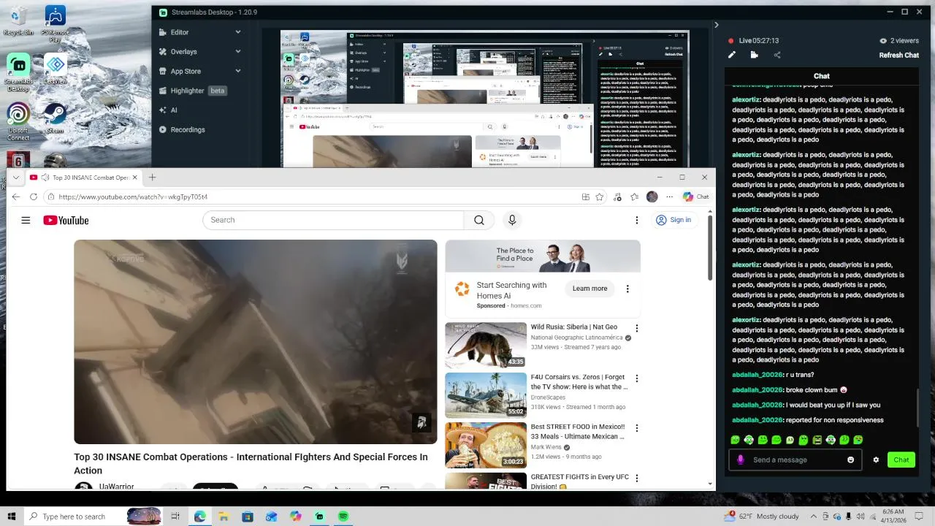Expand the Editor chevron in Streamlabs
Image resolution: width=935 pixels, height=526 pixels.
tap(237, 32)
